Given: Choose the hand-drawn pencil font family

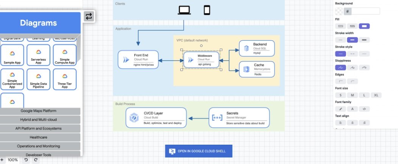Looking at the screenshot, I should pyautogui.click(x=340, y=109).
